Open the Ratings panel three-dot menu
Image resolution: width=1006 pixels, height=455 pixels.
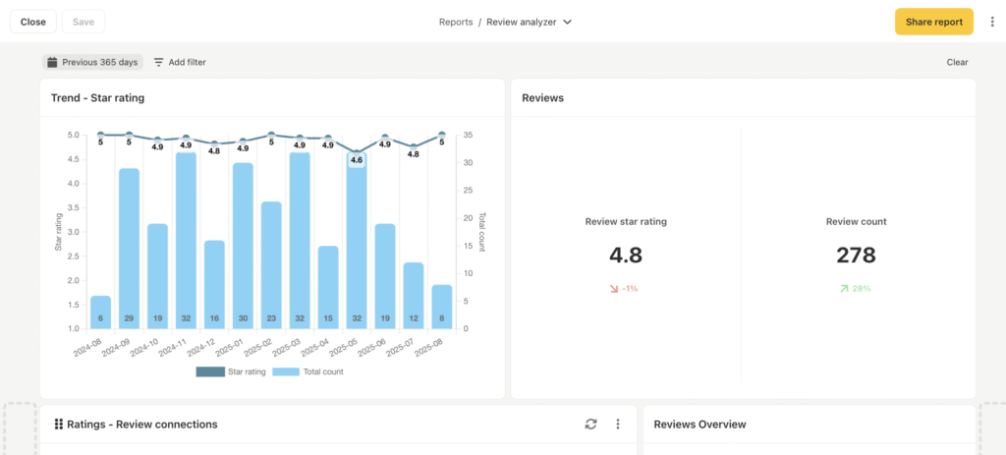(x=618, y=424)
